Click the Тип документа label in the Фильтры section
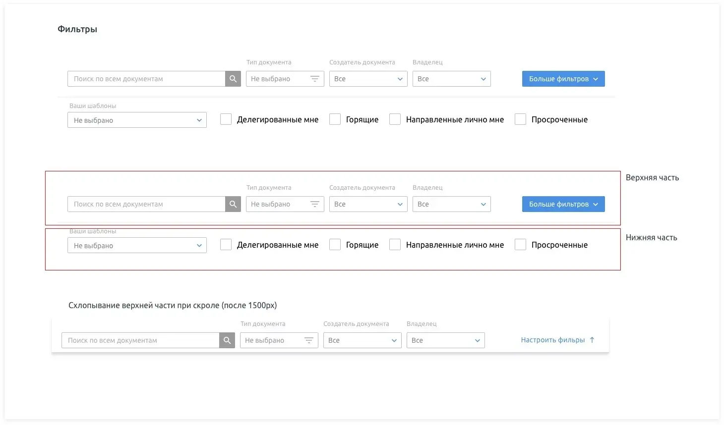The height and width of the screenshot is (425, 724). [x=269, y=62]
